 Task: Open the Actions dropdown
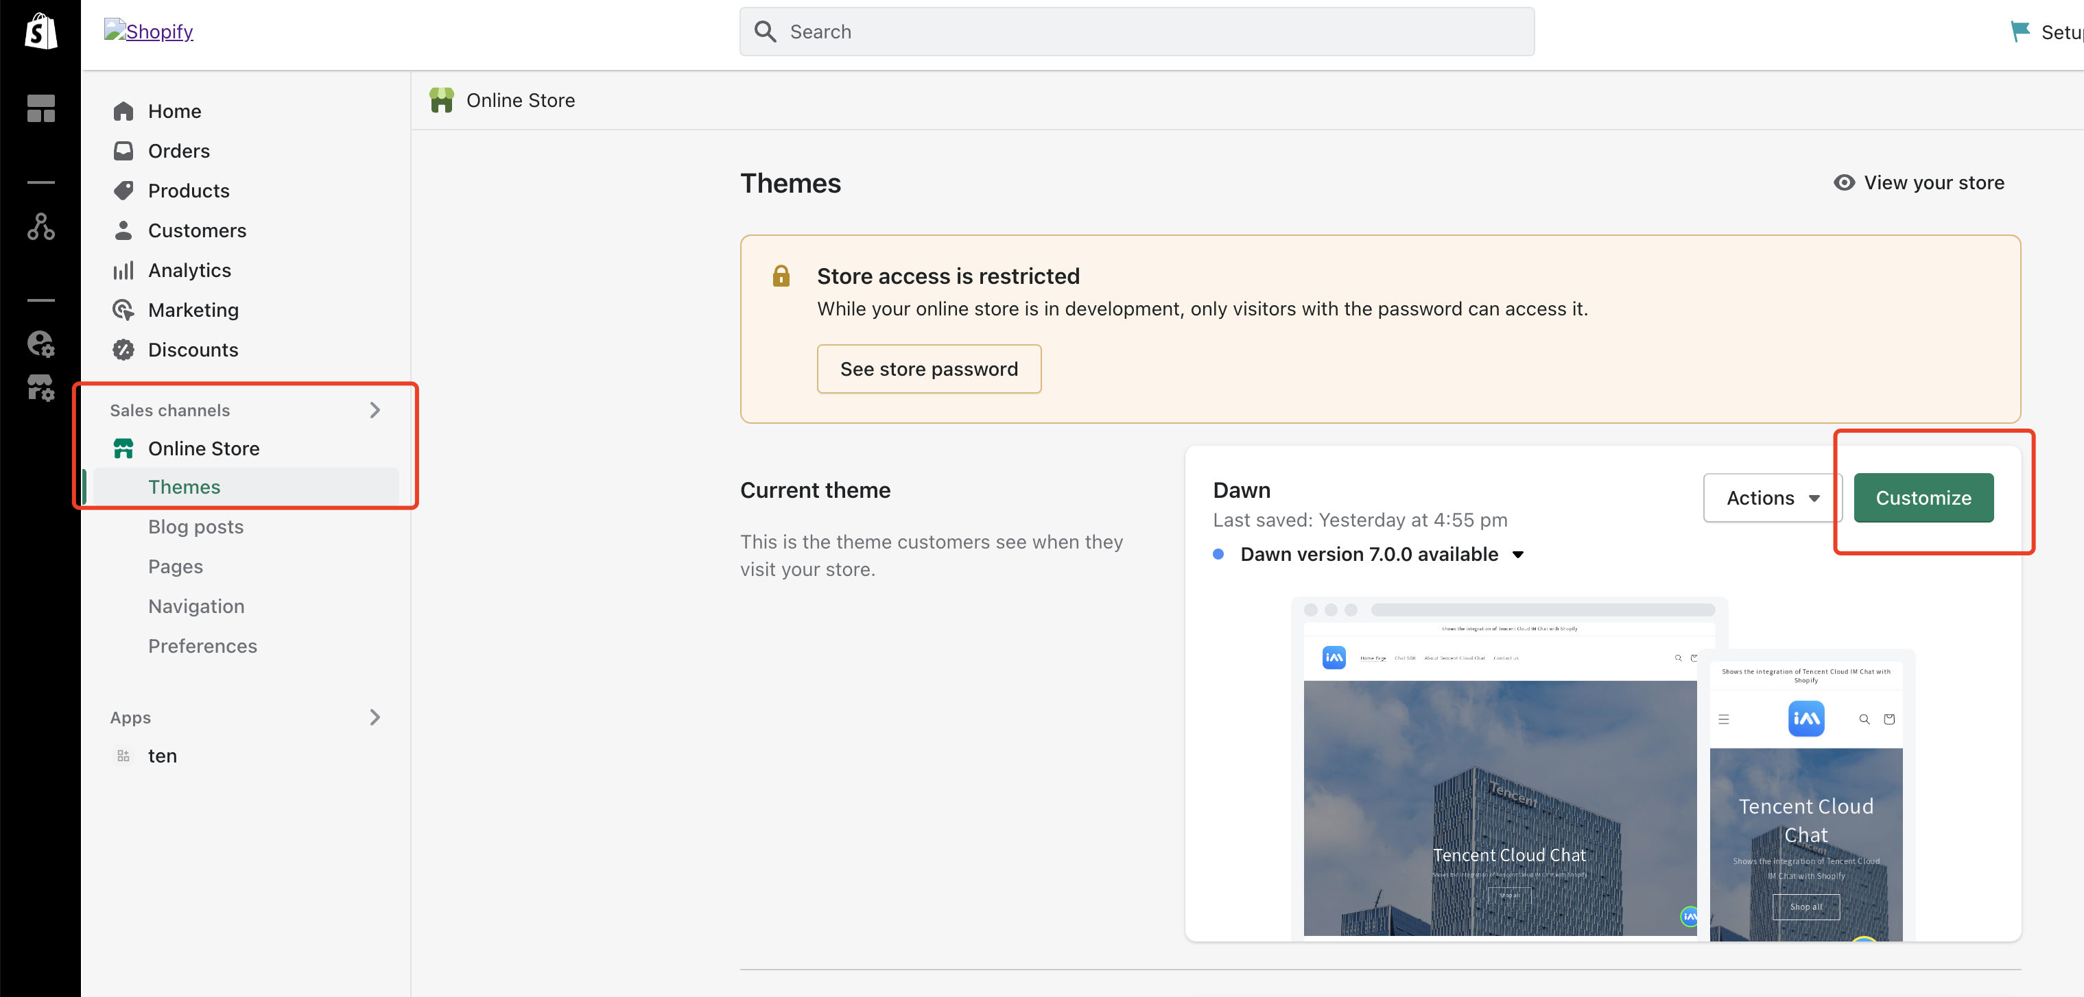click(x=1773, y=497)
